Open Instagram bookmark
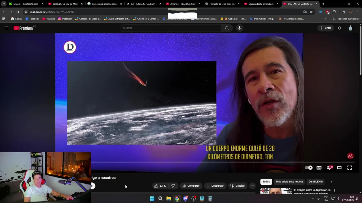The height and width of the screenshot is (203, 362). (65, 19)
